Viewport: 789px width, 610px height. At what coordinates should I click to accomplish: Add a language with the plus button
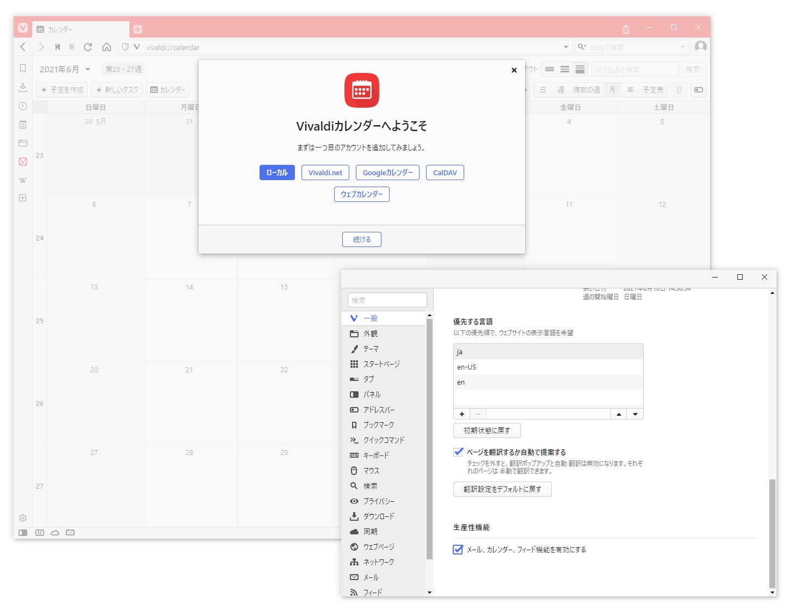[462, 414]
